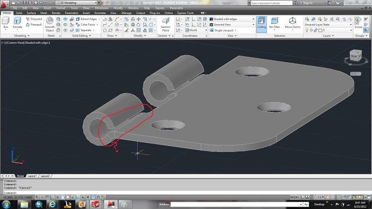
Task: Switch to the Layout1 tab
Action: pos(32,176)
